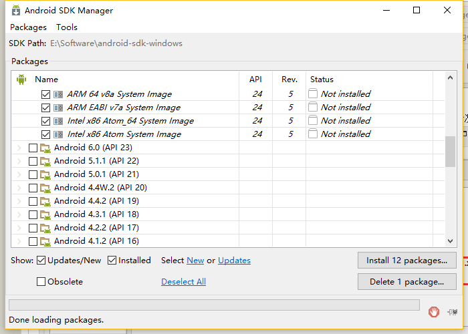Expand the Android 6.0 (API 23) node
This screenshot has height=334, width=468.
[x=19, y=148]
